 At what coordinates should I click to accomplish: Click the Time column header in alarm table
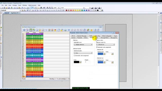(x=36, y=33)
